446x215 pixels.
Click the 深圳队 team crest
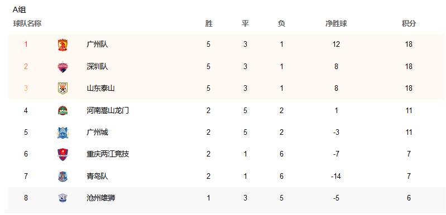(63, 67)
